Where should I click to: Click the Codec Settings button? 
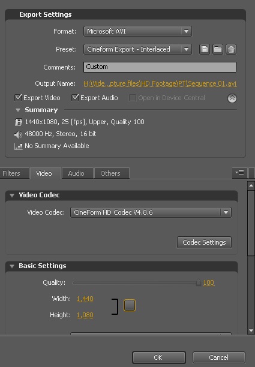204,242
